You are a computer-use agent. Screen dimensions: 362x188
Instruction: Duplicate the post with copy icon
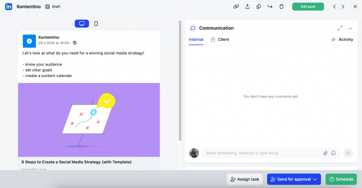coord(258,7)
